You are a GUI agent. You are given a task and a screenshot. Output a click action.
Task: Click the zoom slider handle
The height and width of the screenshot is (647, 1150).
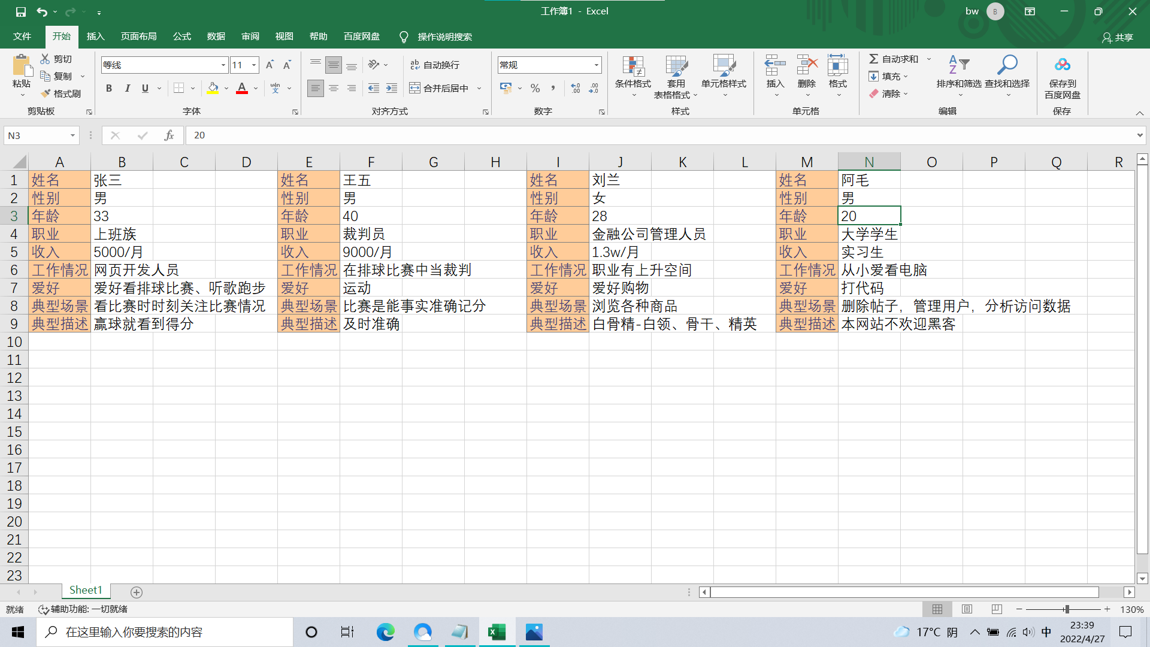[x=1066, y=609]
